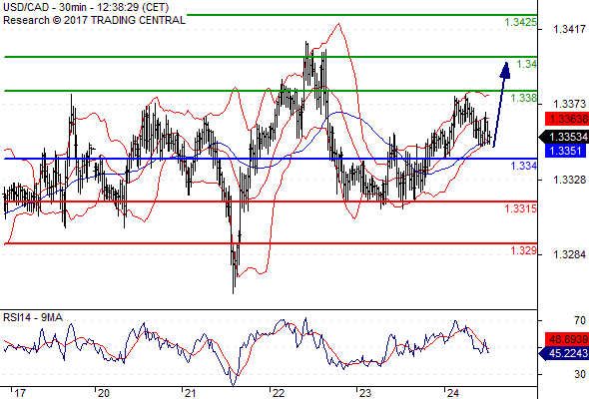The image size is (589, 399).
Task: Click the date marker 20 on time axis
Action: [x=103, y=393]
